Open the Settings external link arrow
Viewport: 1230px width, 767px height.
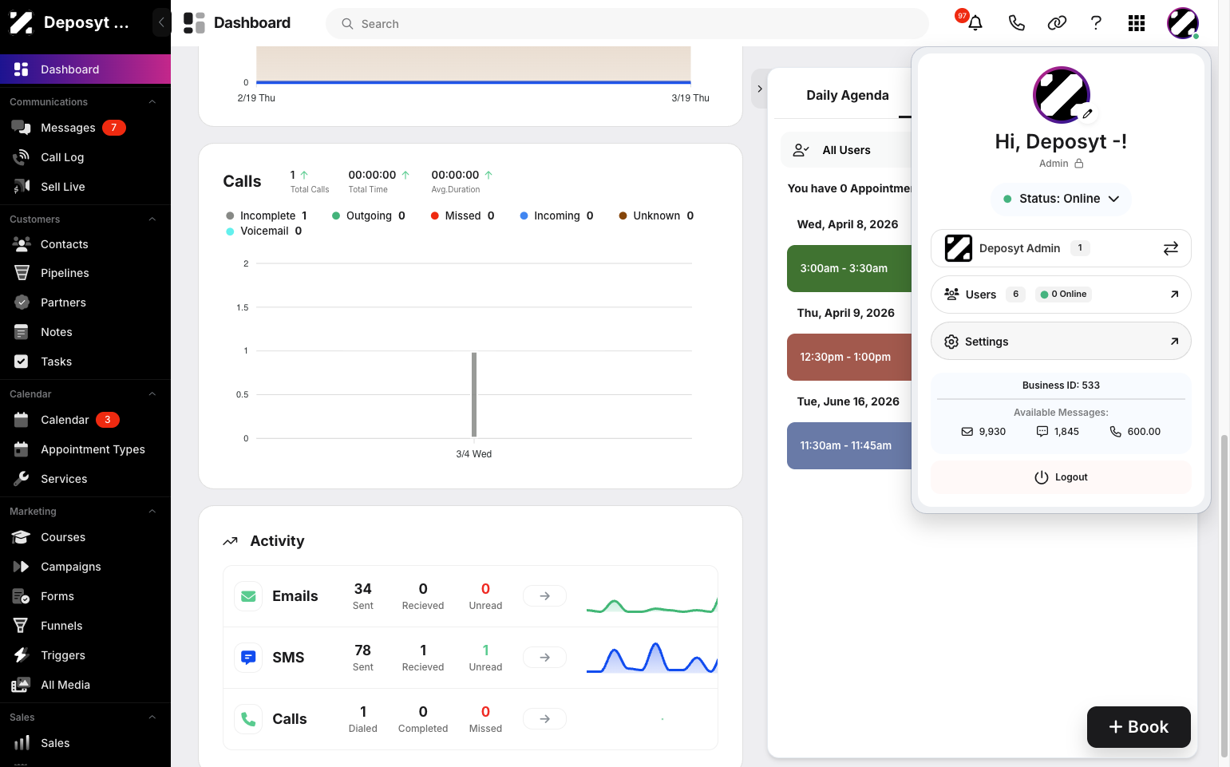[x=1174, y=342]
